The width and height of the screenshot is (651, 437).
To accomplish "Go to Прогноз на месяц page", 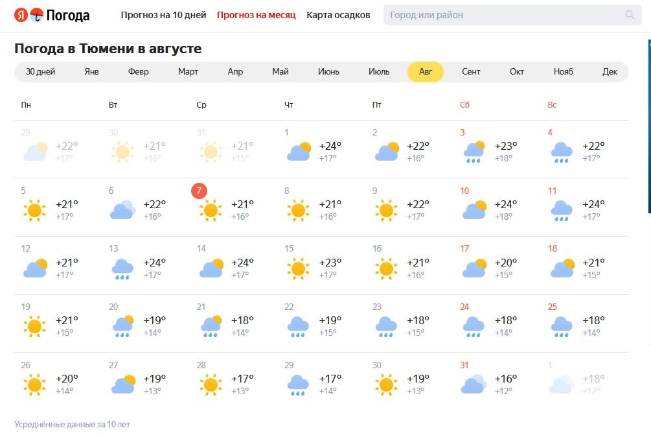I will point(256,15).
